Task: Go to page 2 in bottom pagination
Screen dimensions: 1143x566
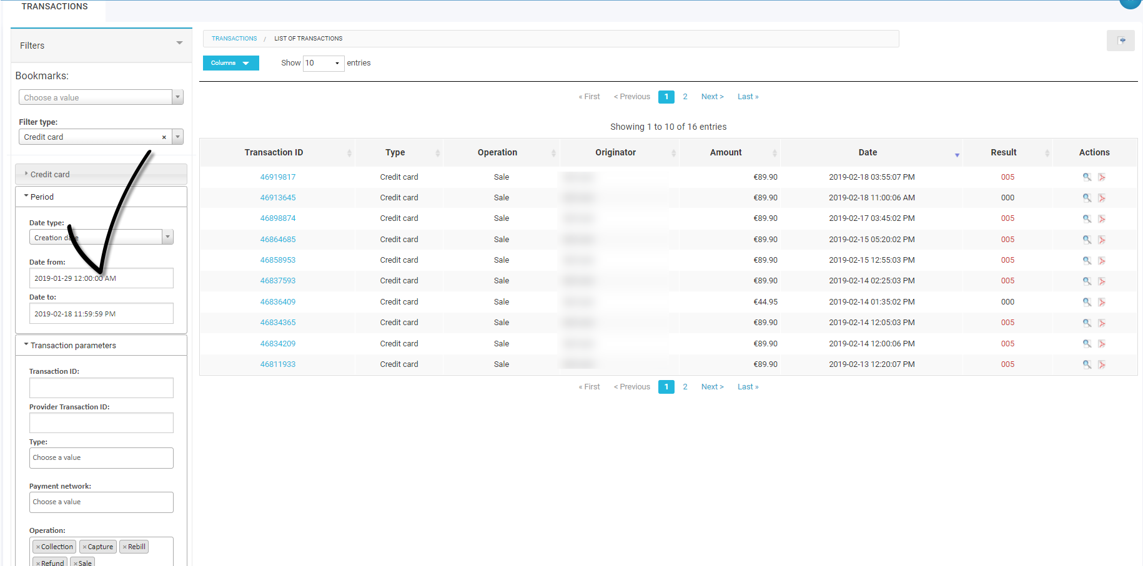Action: pyautogui.click(x=685, y=387)
